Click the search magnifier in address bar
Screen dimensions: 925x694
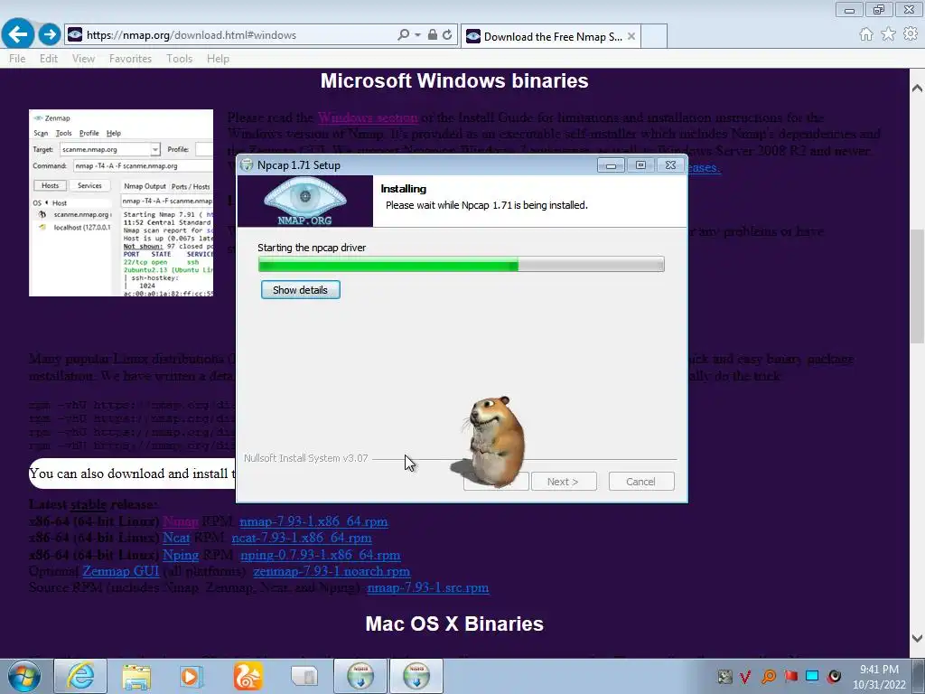pos(403,35)
